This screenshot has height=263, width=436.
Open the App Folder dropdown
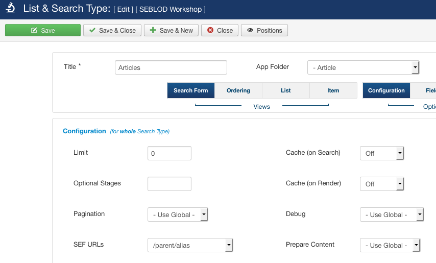coord(363,67)
